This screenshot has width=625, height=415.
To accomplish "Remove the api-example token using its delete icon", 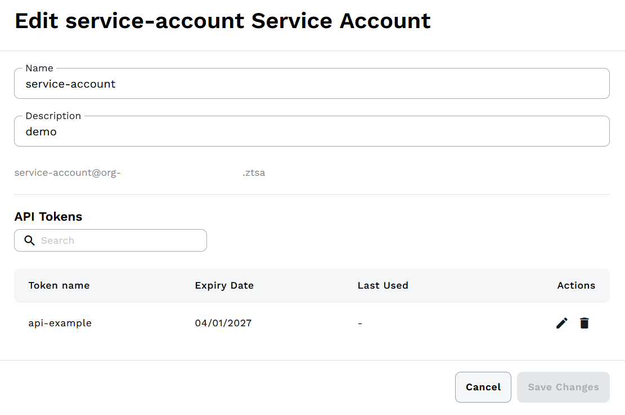I will click(584, 323).
